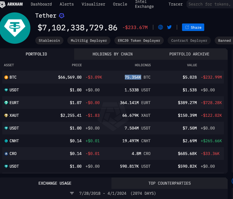Click the BTC price $66,569.00
The image size is (233, 199).
[x=70, y=77]
